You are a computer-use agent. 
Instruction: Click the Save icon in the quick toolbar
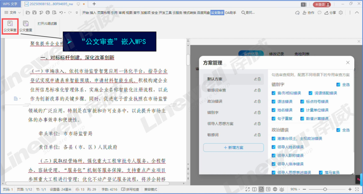(34, 12)
